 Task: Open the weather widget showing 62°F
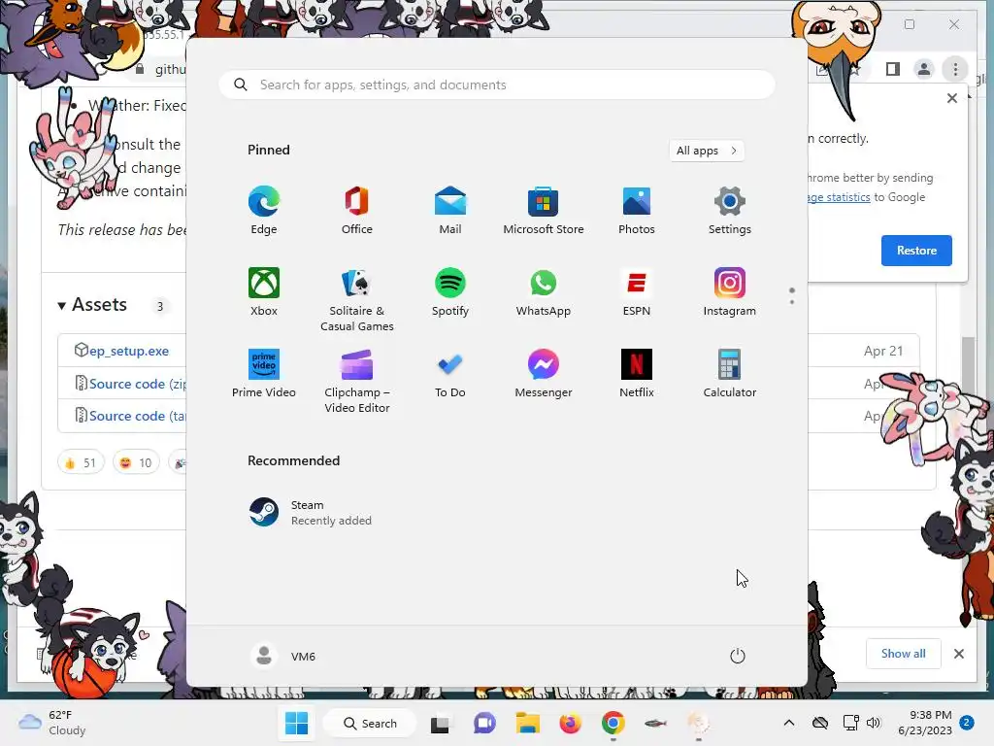pos(52,723)
